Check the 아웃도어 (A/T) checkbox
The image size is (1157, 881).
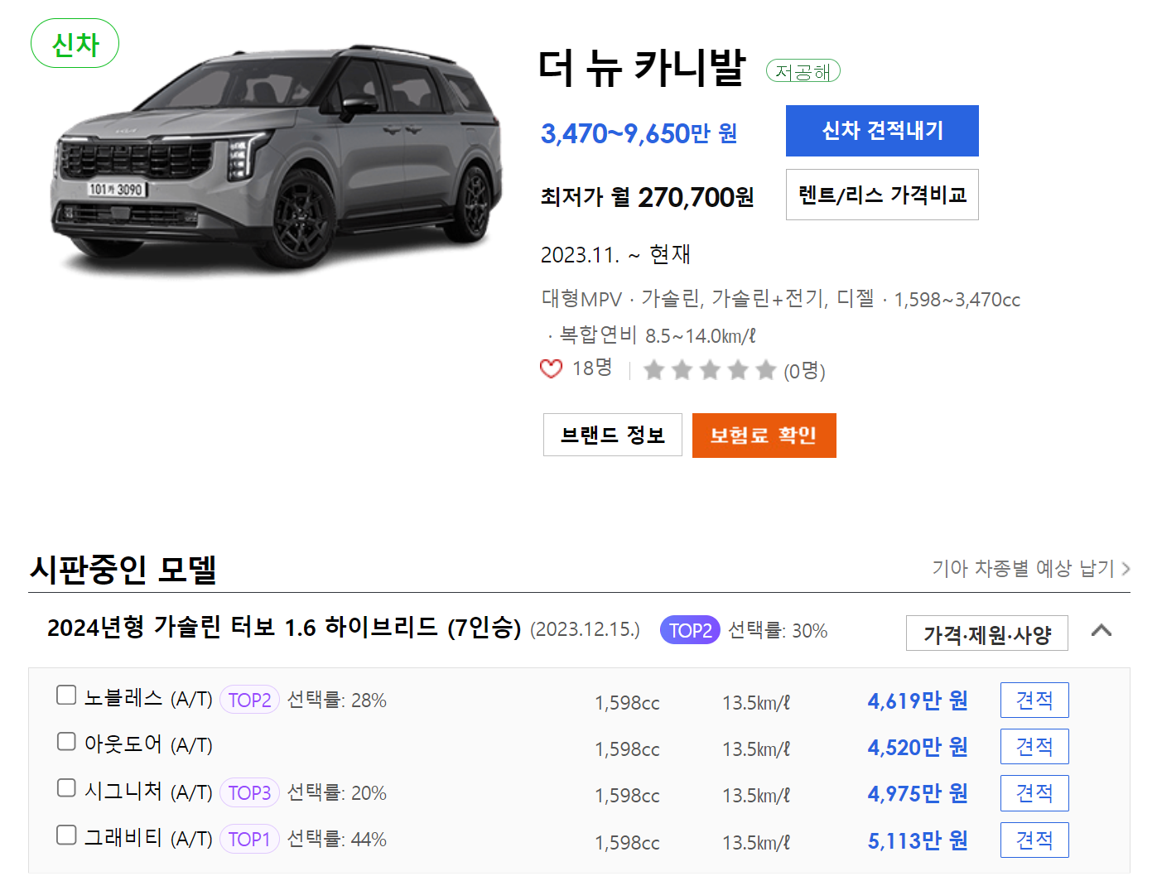(66, 741)
